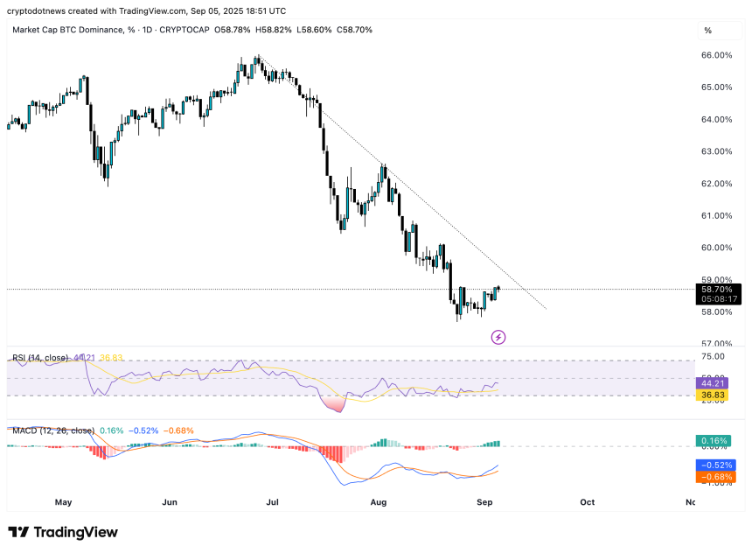Click the Jul label on the time axis

[x=273, y=502]
